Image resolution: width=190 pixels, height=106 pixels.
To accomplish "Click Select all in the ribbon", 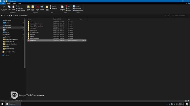I will tap(76, 6).
